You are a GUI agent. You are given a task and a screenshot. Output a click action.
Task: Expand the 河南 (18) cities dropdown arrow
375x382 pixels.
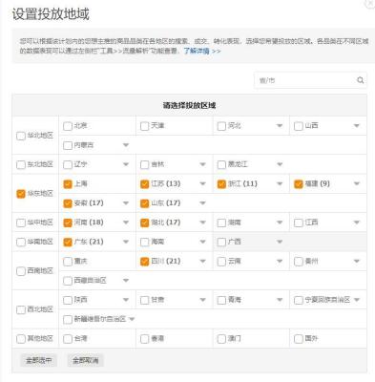point(126,223)
